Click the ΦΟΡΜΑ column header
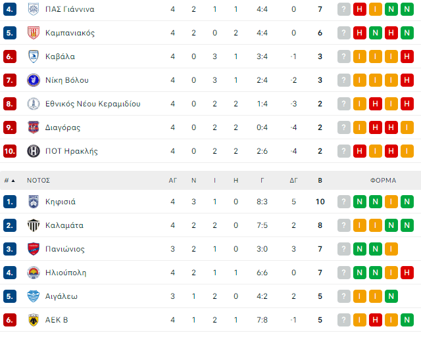Screen dimensions: 421x337 [x=383, y=180]
